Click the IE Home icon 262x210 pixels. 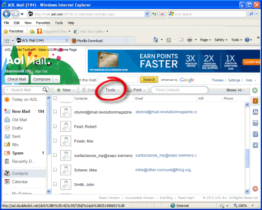156,40
